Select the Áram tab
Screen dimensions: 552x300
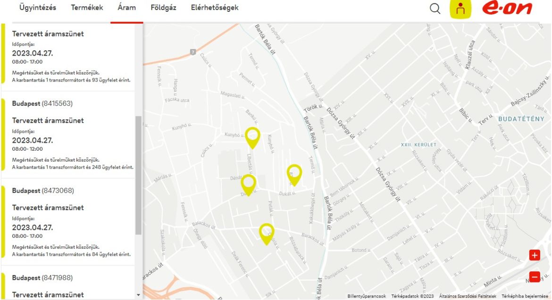(126, 8)
